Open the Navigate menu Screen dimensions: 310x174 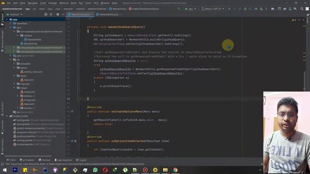[x=32, y=3]
